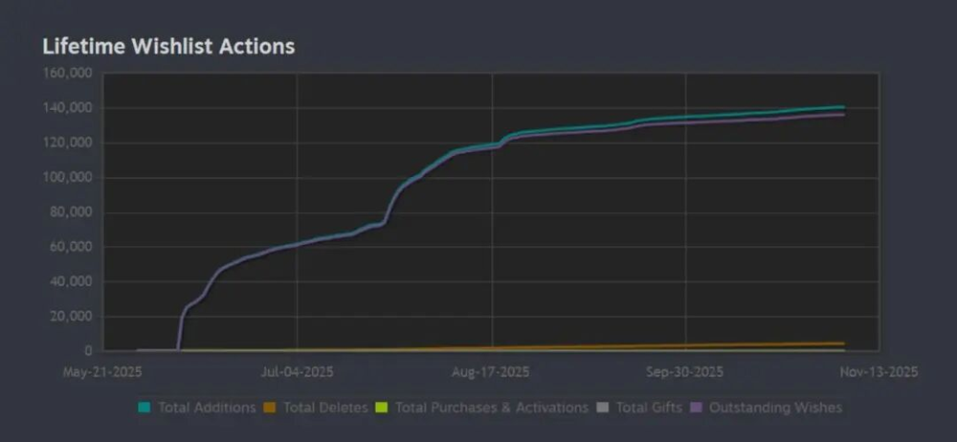The width and height of the screenshot is (957, 442).
Task: Toggle the Total Additions series label
Action: pos(207,408)
